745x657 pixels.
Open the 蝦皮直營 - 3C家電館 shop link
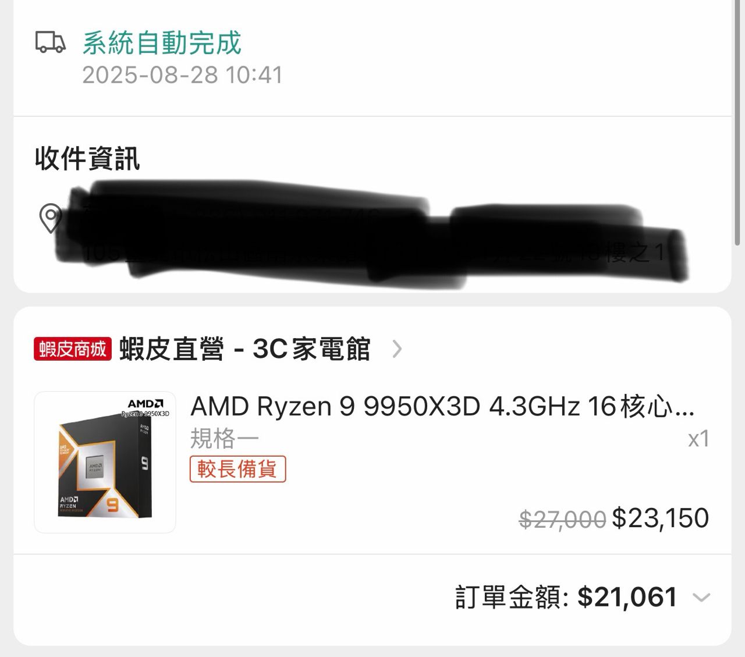pos(244,349)
